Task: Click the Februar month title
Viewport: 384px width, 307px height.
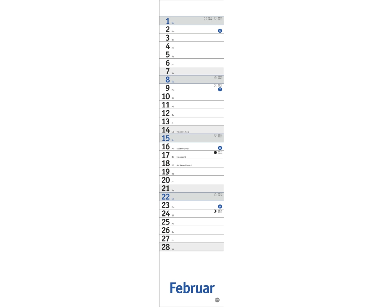Action: 192,288
